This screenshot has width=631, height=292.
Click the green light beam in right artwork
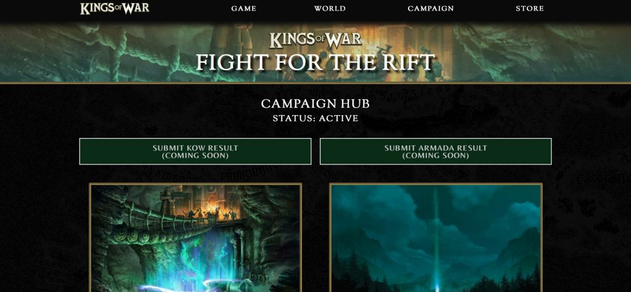pyautogui.click(x=436, y=241)
